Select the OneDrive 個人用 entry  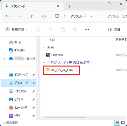[x=22, y=59]
